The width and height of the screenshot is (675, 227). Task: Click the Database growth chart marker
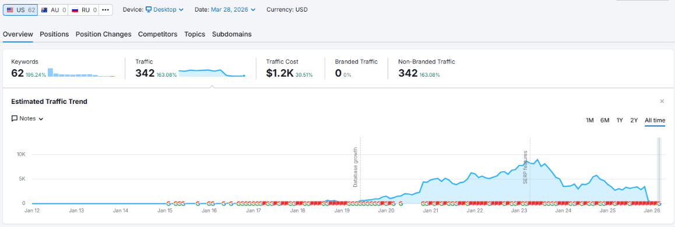coord(356,167)
